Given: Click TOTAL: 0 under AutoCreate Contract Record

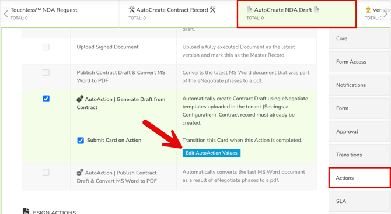Looking at the screenshot, I should click(137, 18).
